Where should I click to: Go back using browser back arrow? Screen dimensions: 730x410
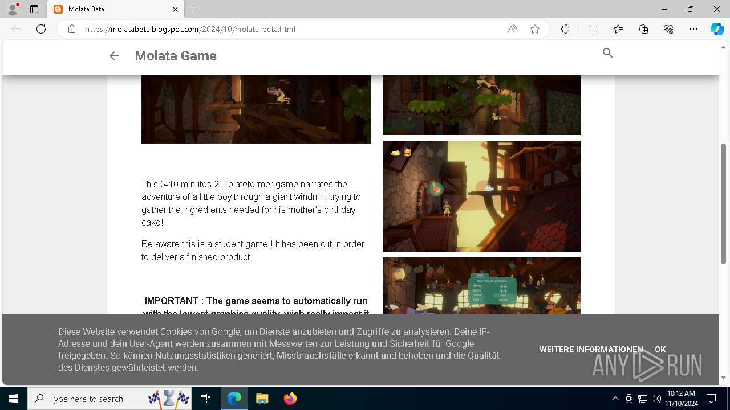[x=16, y=29]
